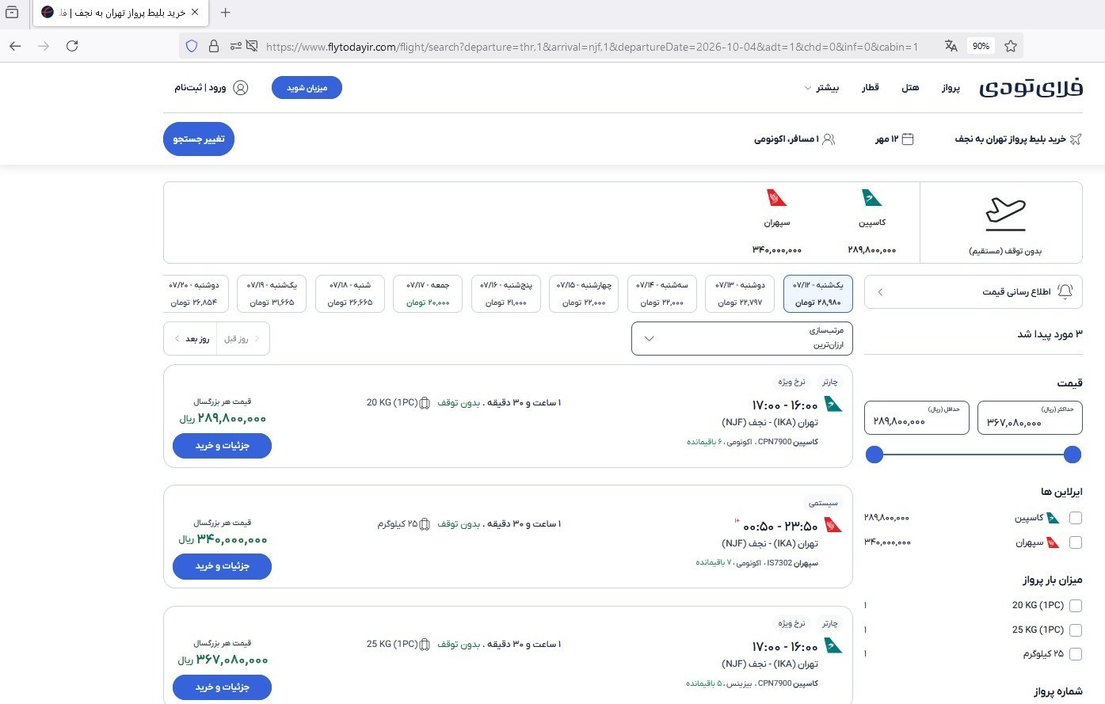This screenshot has width=1105, height=704.
Task: Bookmark this page with the star icon
Action: pyautogui.click(x=1010, y=46)
